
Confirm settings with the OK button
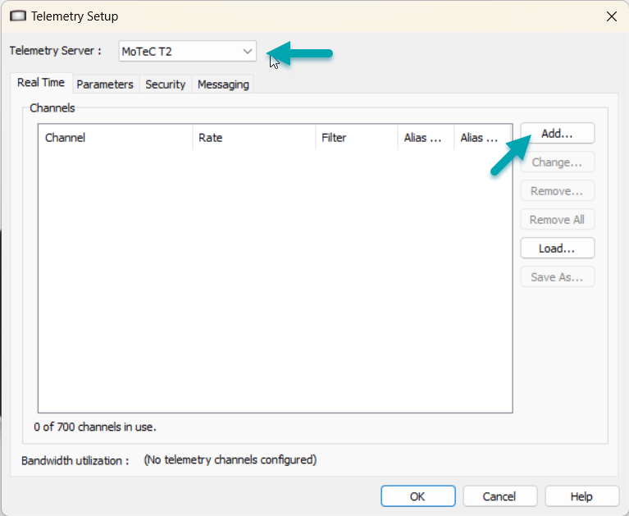pyautogui.click(x=418, y=496)
